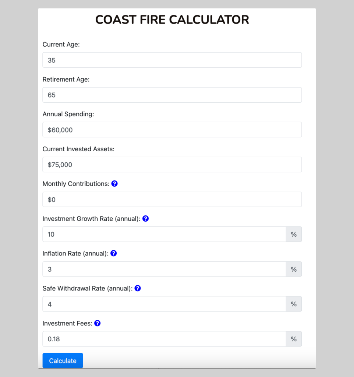Click the Safe Withdrawal Rate help icon
Image resolution: width=354 pixels, height=377 pixels.
click(x=138, y=288)
